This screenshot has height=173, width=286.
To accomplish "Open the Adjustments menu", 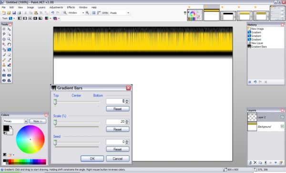I will click(x=56, y=7).
